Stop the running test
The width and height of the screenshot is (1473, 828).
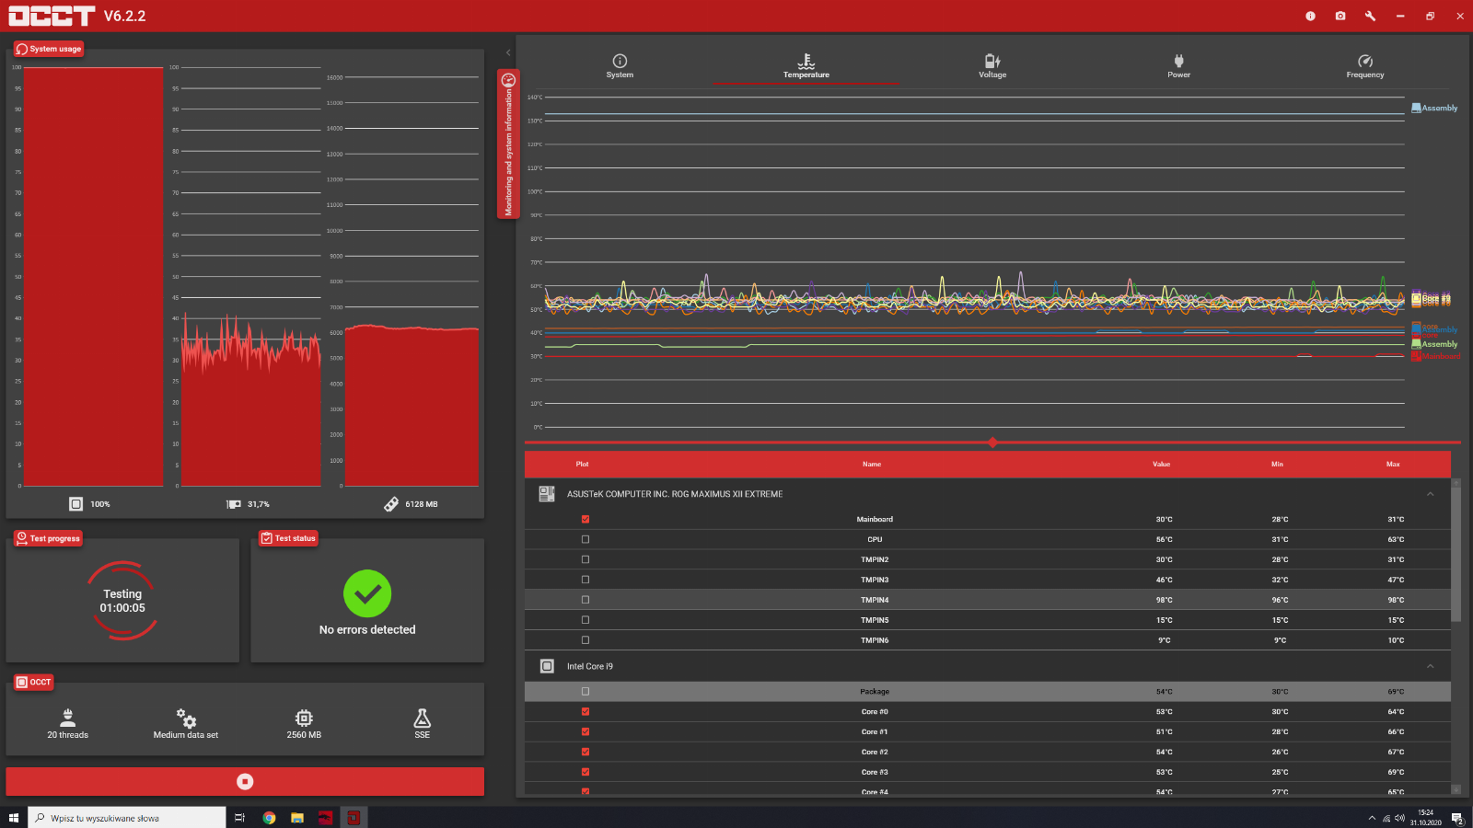point(245,781)
